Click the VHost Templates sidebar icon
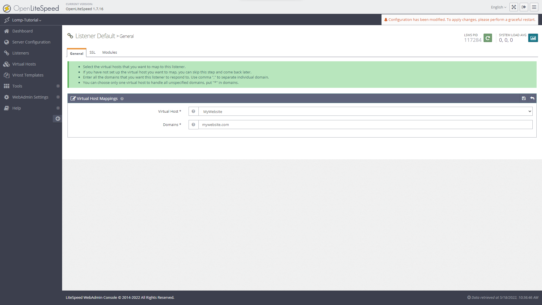Screen dimensions: 542x305 coord(7,75)
